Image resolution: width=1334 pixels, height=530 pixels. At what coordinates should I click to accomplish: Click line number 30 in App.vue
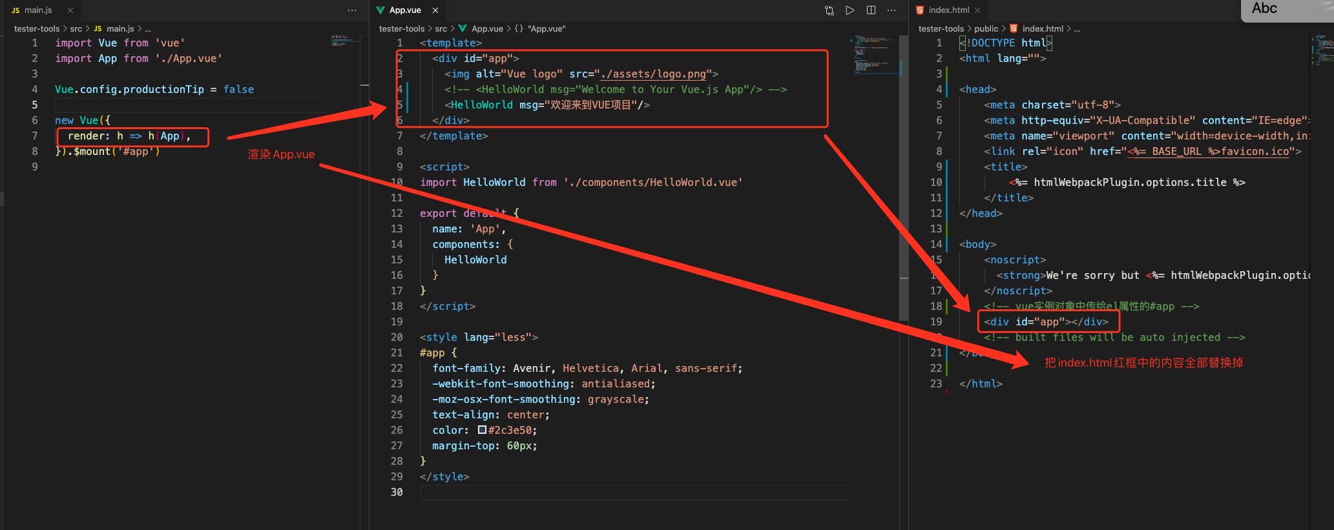[x=396, y=492]
